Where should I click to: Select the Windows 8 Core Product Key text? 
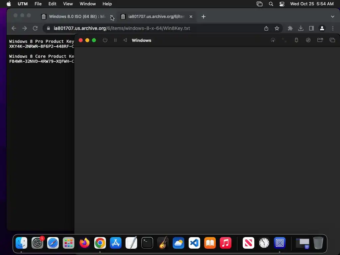coord(42,56)
